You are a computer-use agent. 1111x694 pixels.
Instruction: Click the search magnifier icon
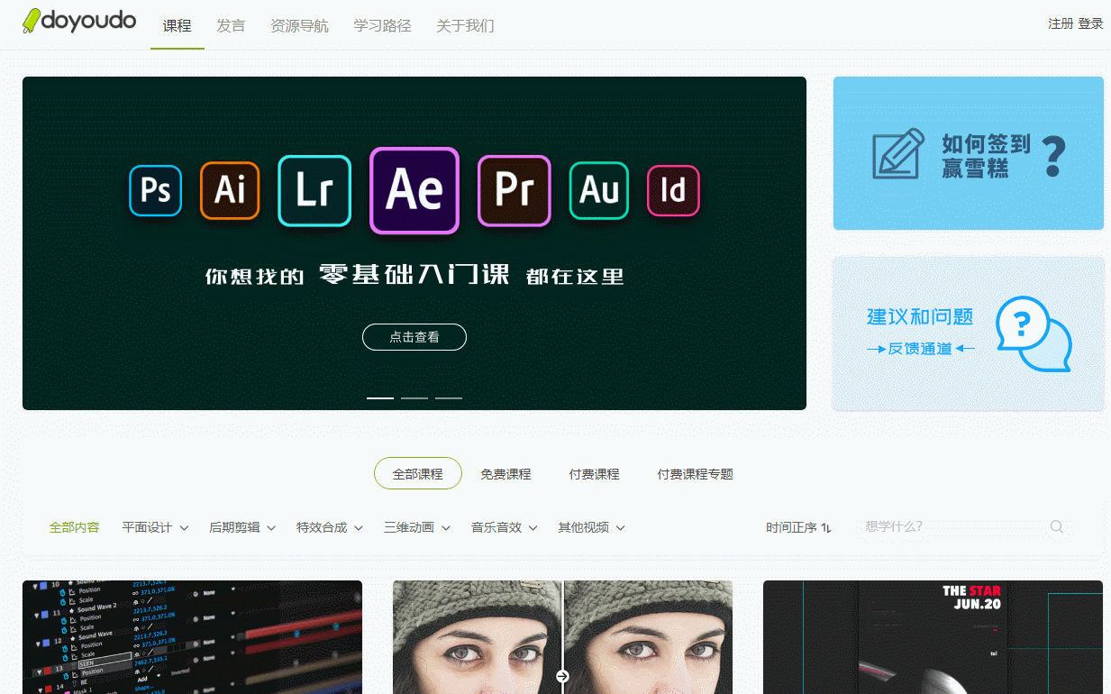(x=1055, y=525)
